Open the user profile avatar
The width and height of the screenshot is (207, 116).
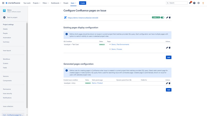(203, 3)
